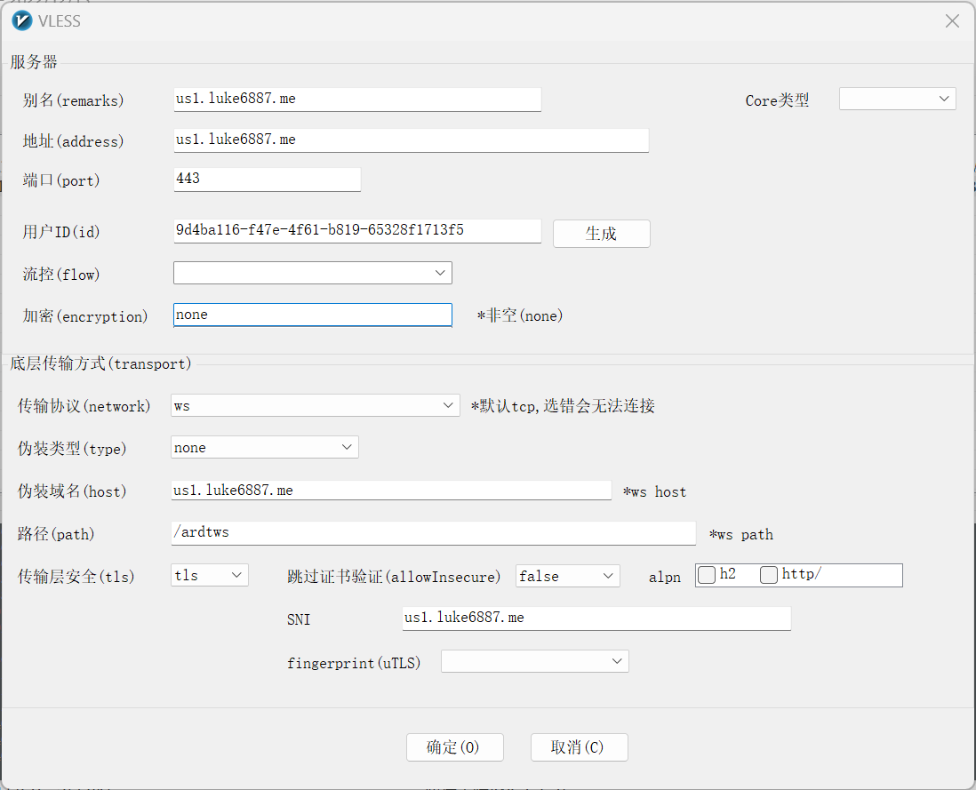Change the allowInsecure false dropdown
The height and width of the screenshot is (790, 976).
coord(567,577)
